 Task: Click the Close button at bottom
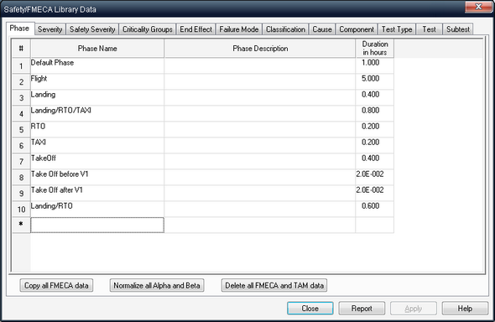pyautogui.click(x=310, y=308)
